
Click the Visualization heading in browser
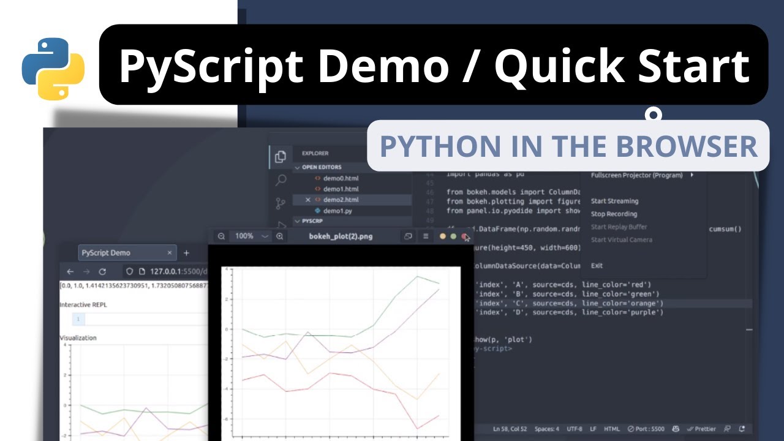78,337
